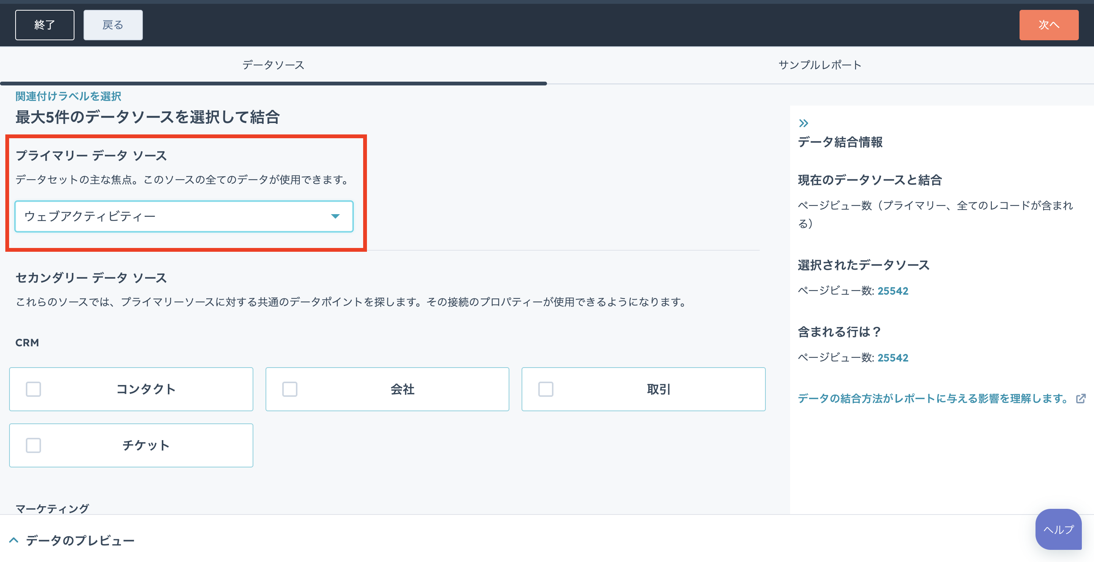Click the マーケティング section heading
Image resolution: width=1094 pixels, height=562 pixels.
tap(52, 508)
